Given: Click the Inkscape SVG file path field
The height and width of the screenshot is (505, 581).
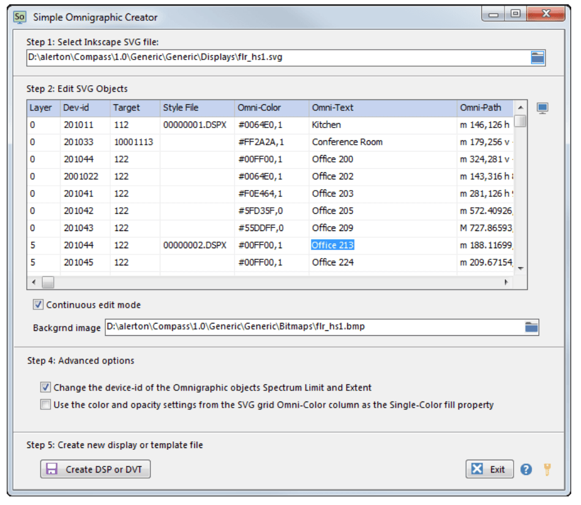Looking at the screenshot, I should click(276, 58).
